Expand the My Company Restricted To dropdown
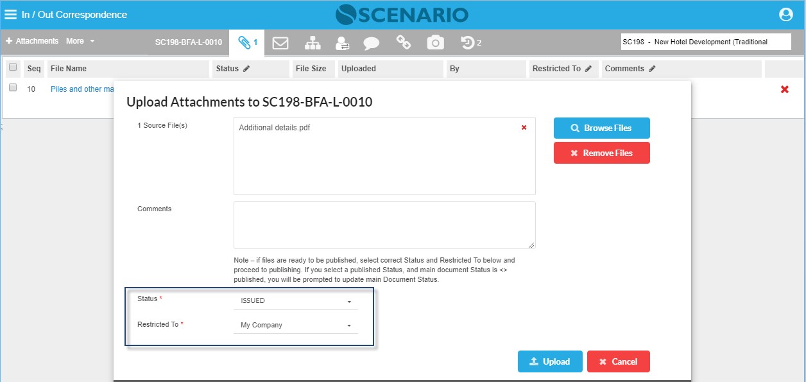This screenshot has width=806, height=382. pyautogui.click(x=295, y=325)
